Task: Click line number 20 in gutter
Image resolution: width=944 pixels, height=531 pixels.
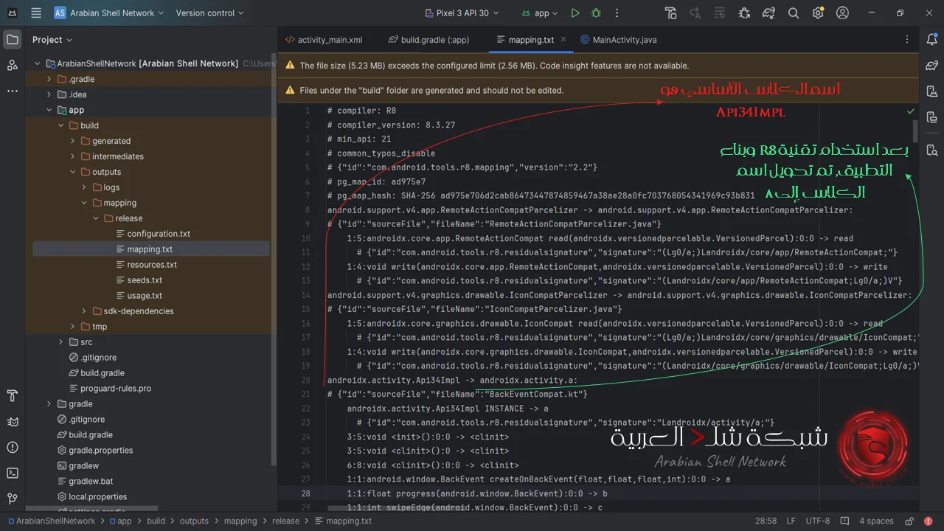Action: coord(305,381)
